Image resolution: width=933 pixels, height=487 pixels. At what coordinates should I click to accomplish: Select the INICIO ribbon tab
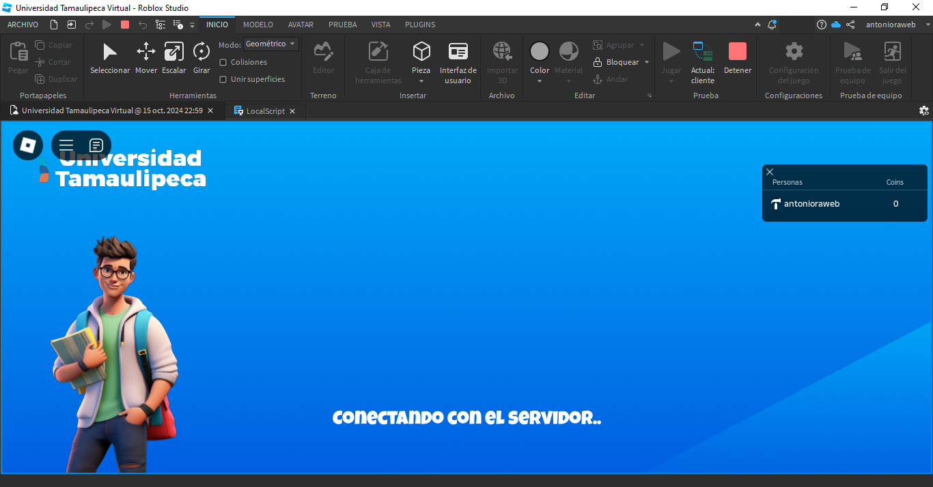tap(217, 25)
